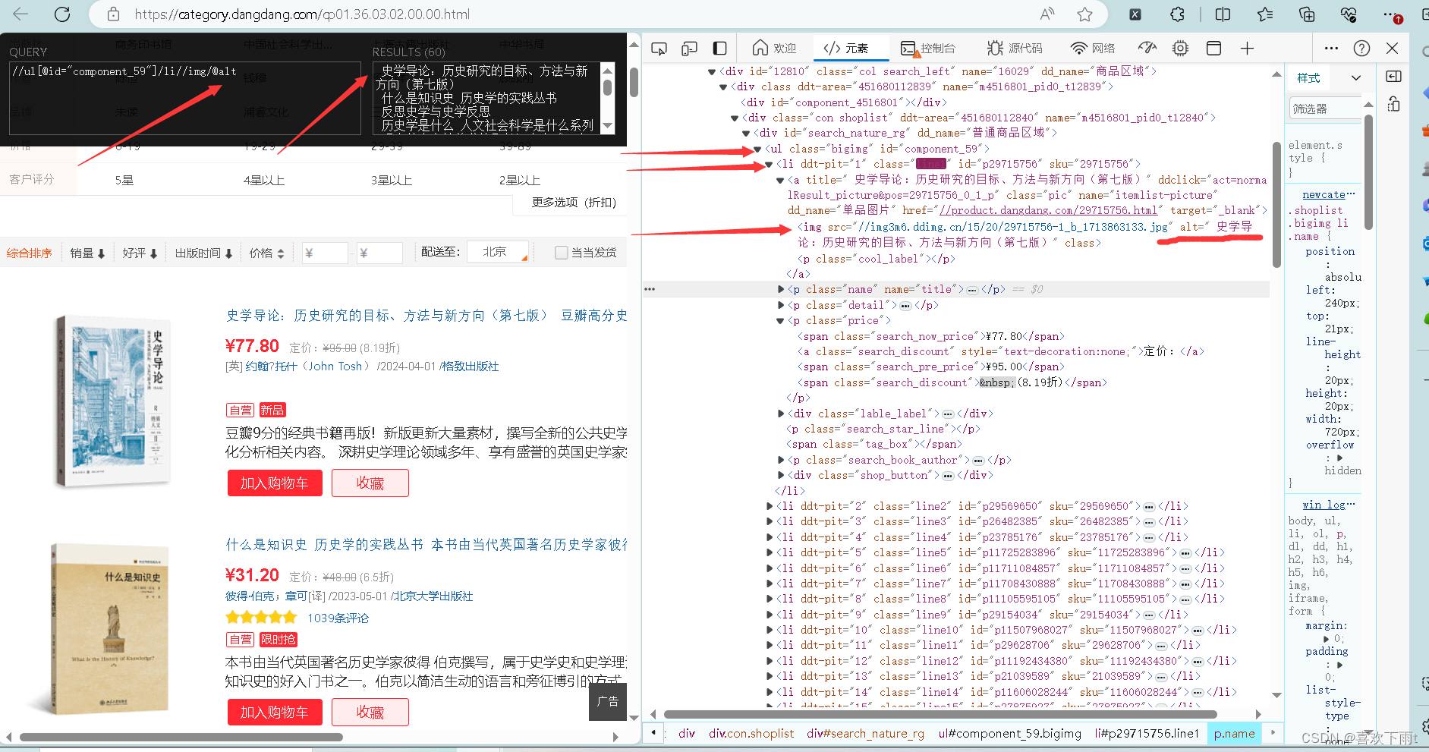The width and height of the screenshot is (1429, 752).
Task: Click the maximum price input field
Action: [x=379, y=253]
